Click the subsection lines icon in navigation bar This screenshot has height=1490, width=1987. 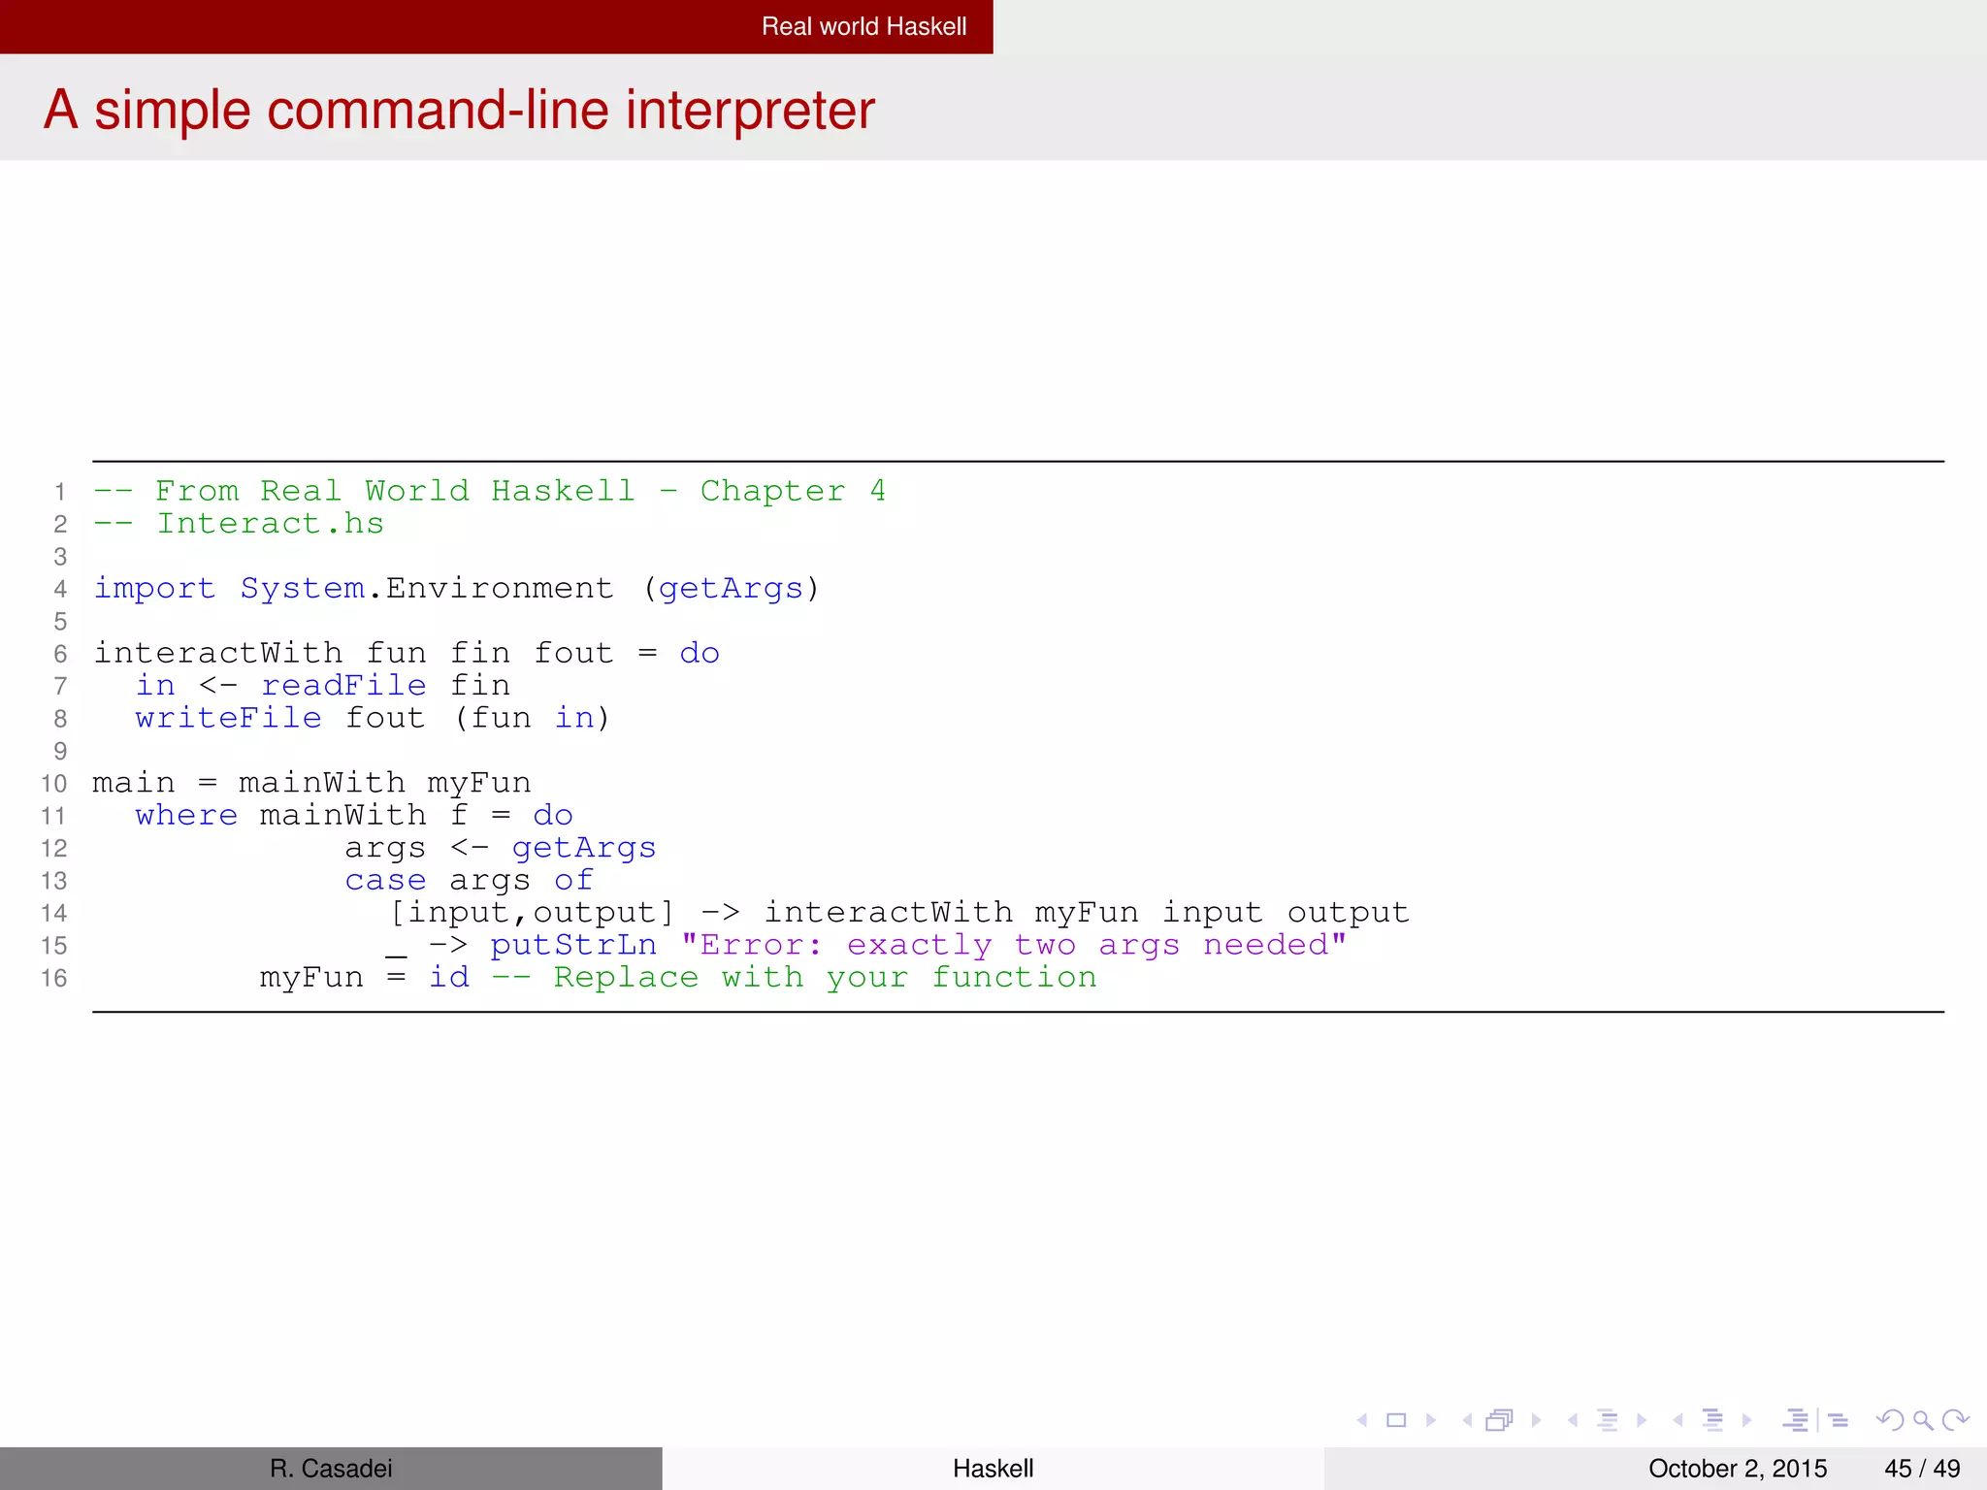[1608, 1420]
